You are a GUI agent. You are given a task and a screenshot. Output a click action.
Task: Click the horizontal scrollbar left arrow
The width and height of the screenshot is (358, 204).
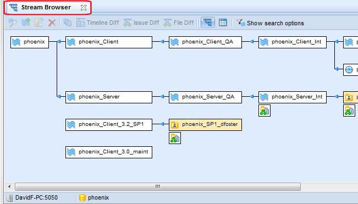pos(9,186)
